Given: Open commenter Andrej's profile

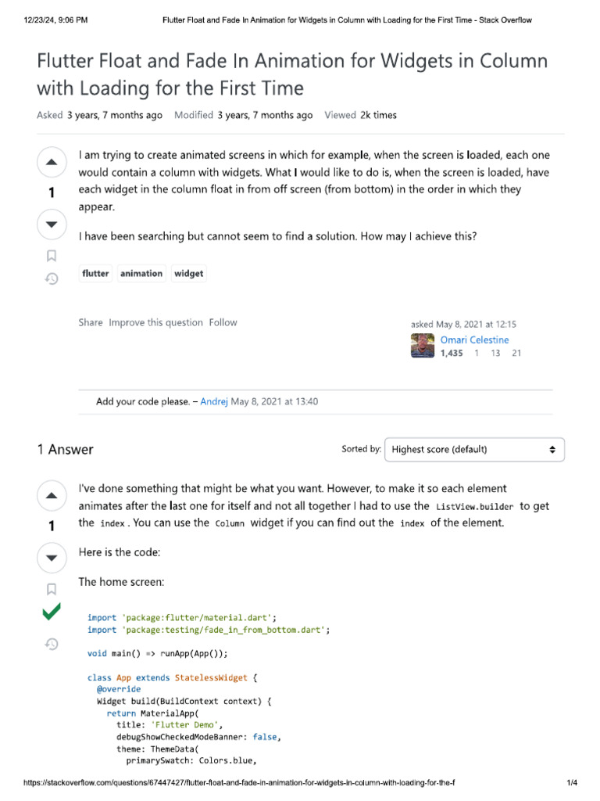Looking at the screenshot, I should (x=214, y=401).
